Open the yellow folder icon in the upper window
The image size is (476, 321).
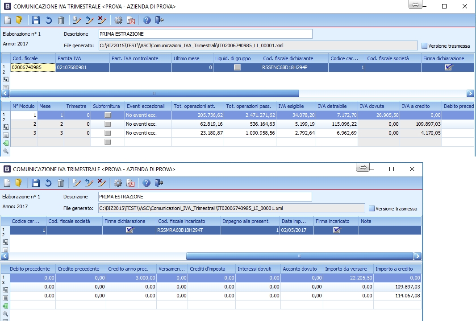[19, 20]
